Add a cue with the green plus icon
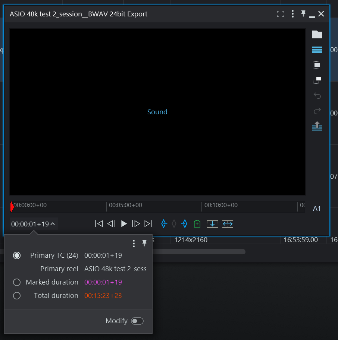This screenshot has width=338, height=340. coord(197,223)
